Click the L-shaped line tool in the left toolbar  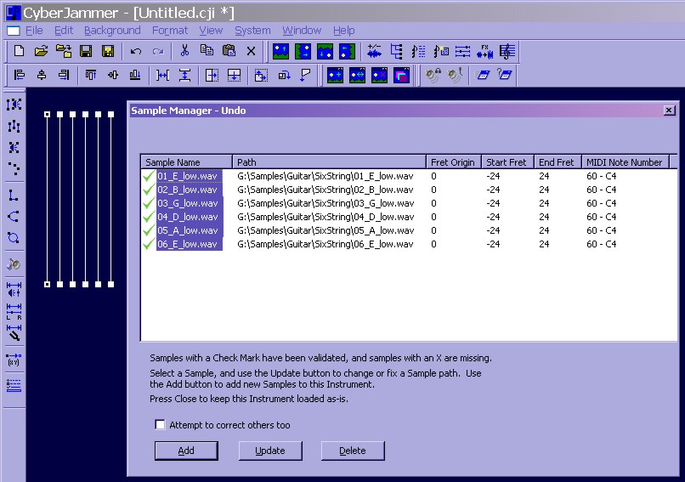coord(14,195)
